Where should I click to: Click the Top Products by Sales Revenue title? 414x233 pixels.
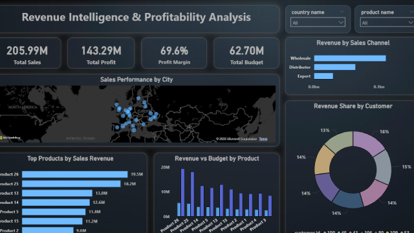click(x=71, y=159)
